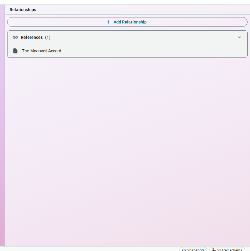Open the Shared schema button
This screenshot has width=250, height=251.
click(x=227, y=249)
